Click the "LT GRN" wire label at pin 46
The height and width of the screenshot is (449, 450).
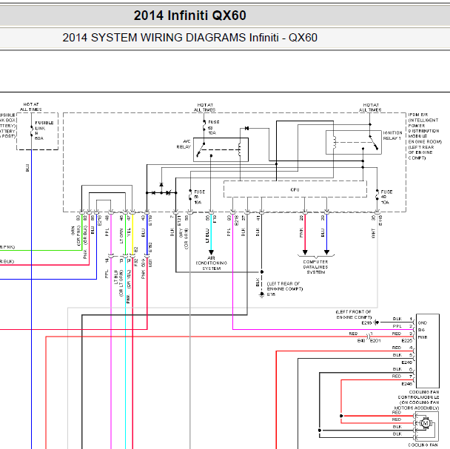pos(121,236)
